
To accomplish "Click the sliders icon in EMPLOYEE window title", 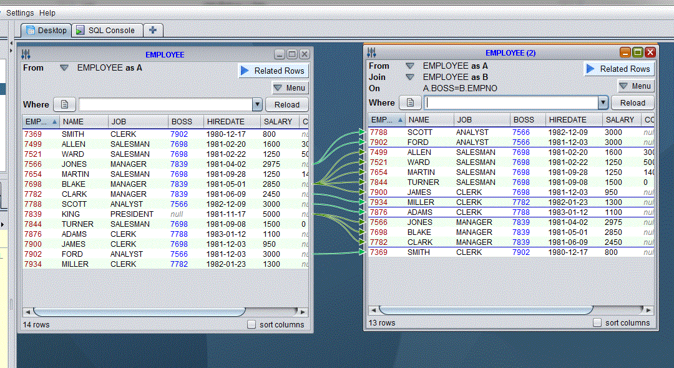I will 26,54.
